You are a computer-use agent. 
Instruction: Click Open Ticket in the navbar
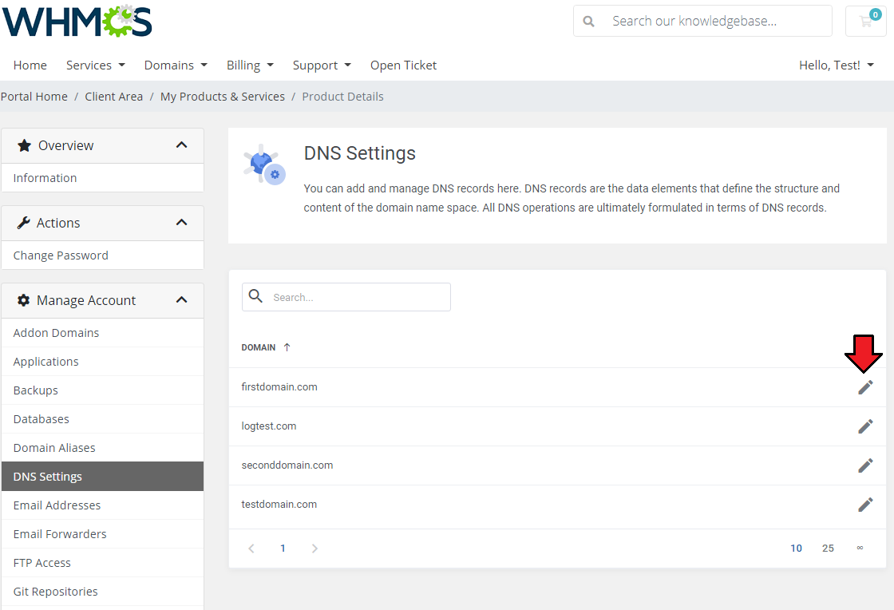(x=403, y=65)
